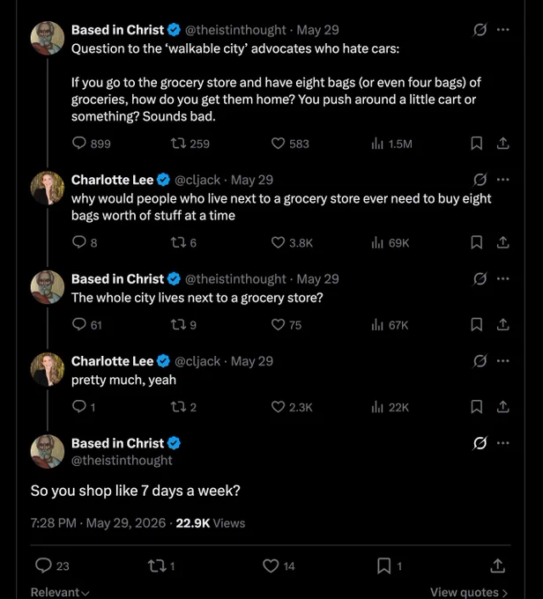Image resolution: width=543 pixels, height=599 pixels.
Task: Bookmark the main tweet with 1 bookmark
Action: 390,566
